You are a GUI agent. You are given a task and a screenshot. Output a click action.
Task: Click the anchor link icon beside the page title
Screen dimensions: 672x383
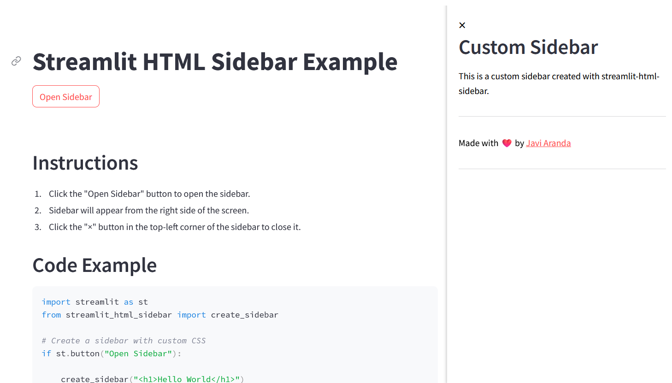click(x=16, y=61)
